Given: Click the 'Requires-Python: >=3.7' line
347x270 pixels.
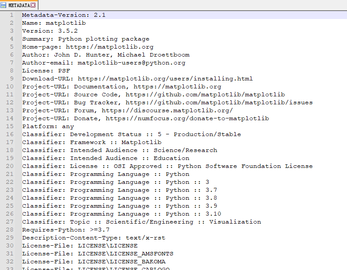Looking at the screenshot, I should pyautogui.click(x=66, y=230).
